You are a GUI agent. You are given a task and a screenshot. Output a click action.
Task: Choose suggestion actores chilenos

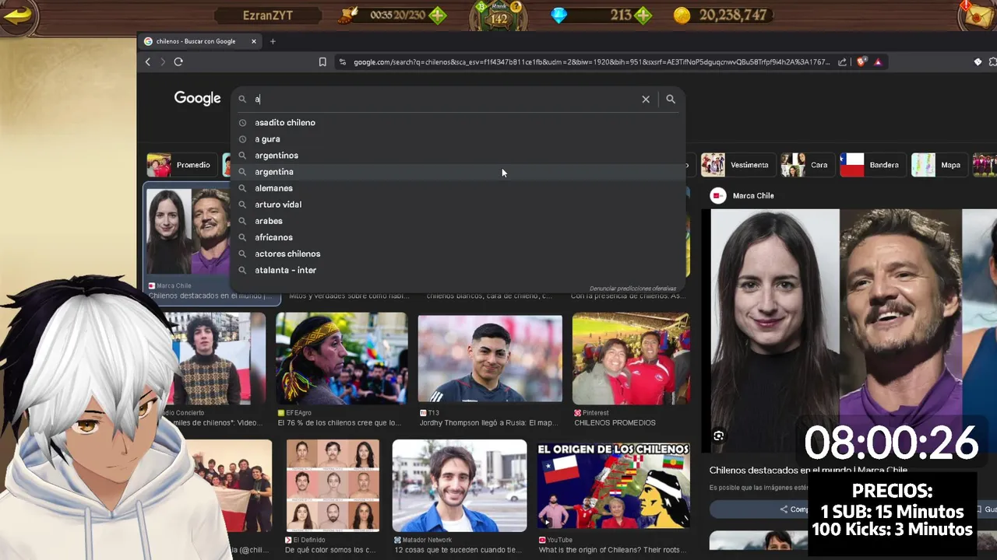pos(458,254)
